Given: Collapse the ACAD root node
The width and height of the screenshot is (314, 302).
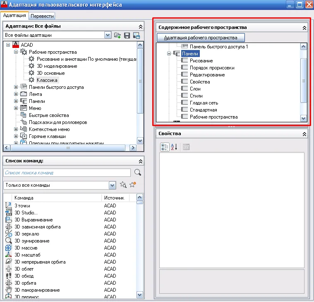Looking at the screenshot, I should (x=8, y=45).
